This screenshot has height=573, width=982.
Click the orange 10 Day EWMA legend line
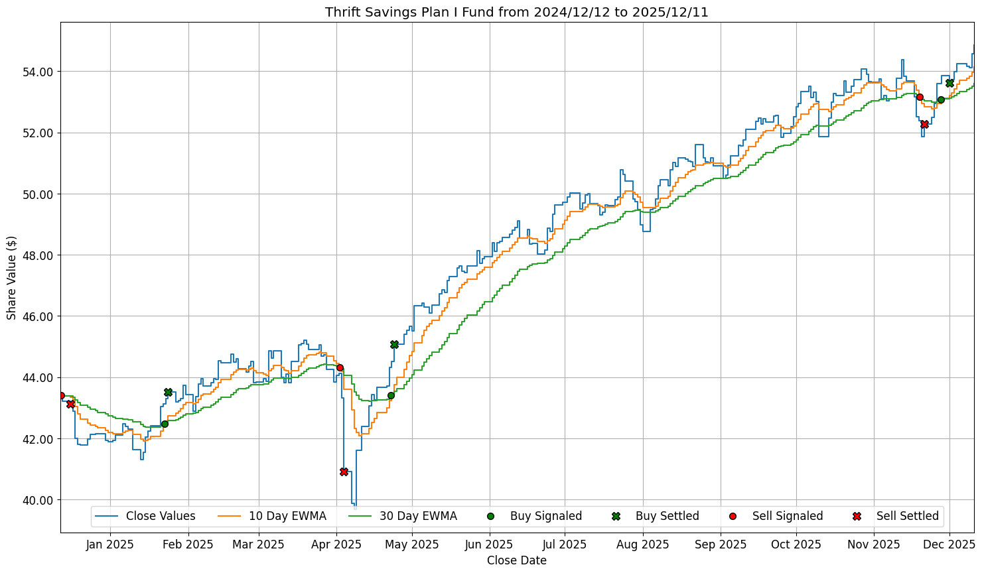click(x=230, y=516)
